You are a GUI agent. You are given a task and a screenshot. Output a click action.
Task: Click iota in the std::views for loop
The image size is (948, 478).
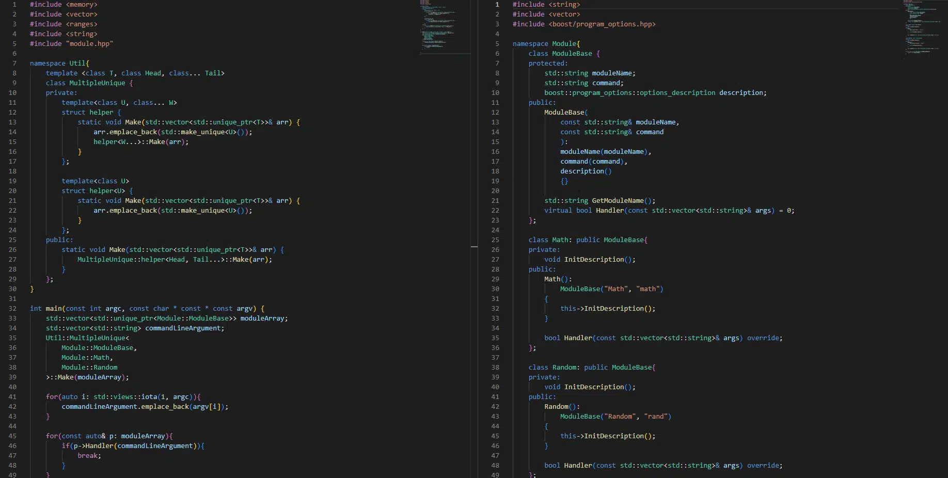tap(149, 397)
